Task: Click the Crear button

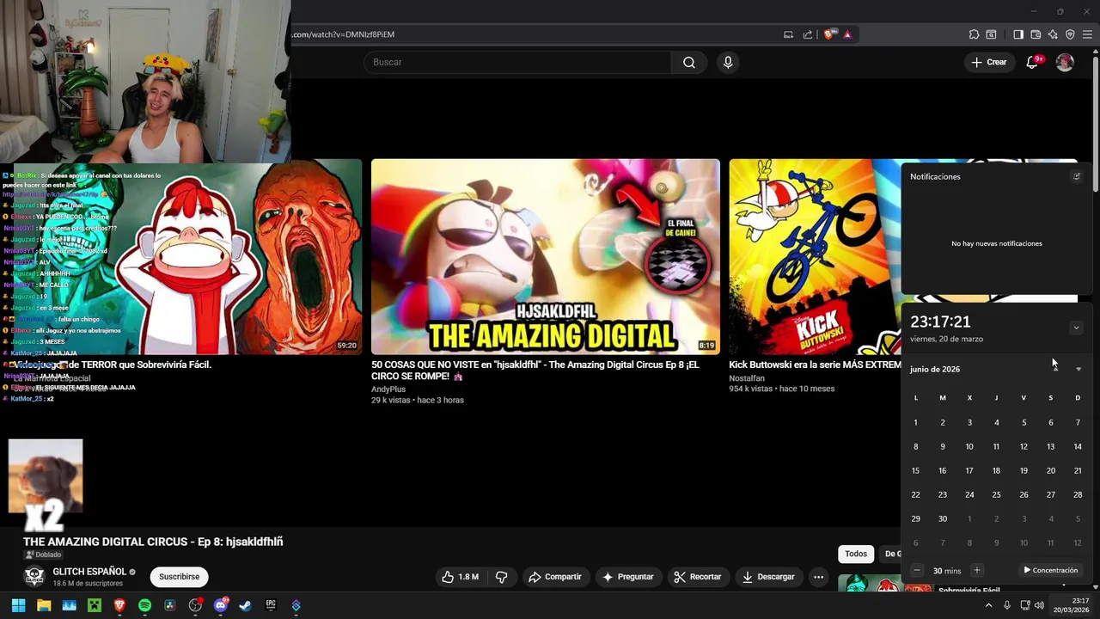Action: pyautogui.click(x=988, y=62)
